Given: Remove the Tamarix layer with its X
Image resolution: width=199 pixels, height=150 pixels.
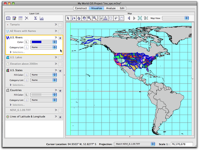Looking at the screenshot, I should pyautogui.click(x=56, y=25).
